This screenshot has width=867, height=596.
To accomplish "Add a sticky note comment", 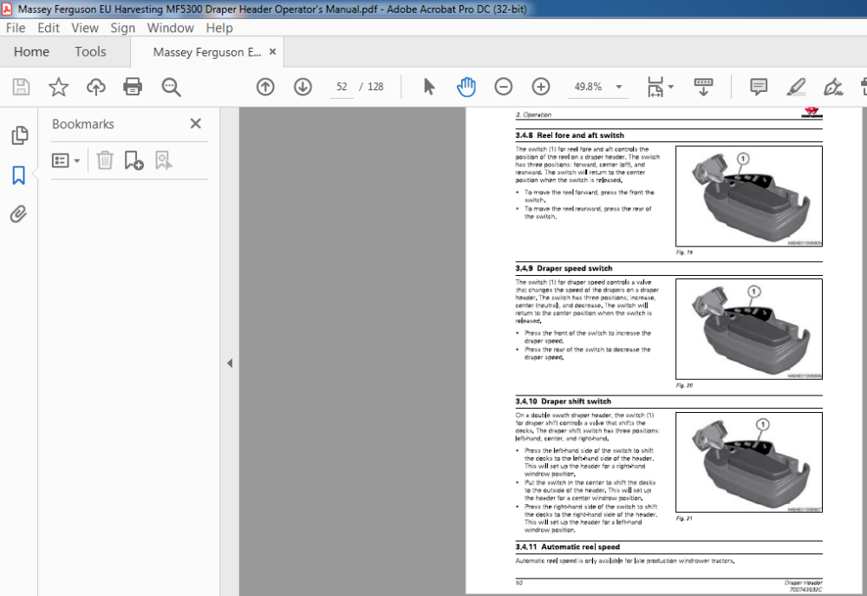I will 759,87.
